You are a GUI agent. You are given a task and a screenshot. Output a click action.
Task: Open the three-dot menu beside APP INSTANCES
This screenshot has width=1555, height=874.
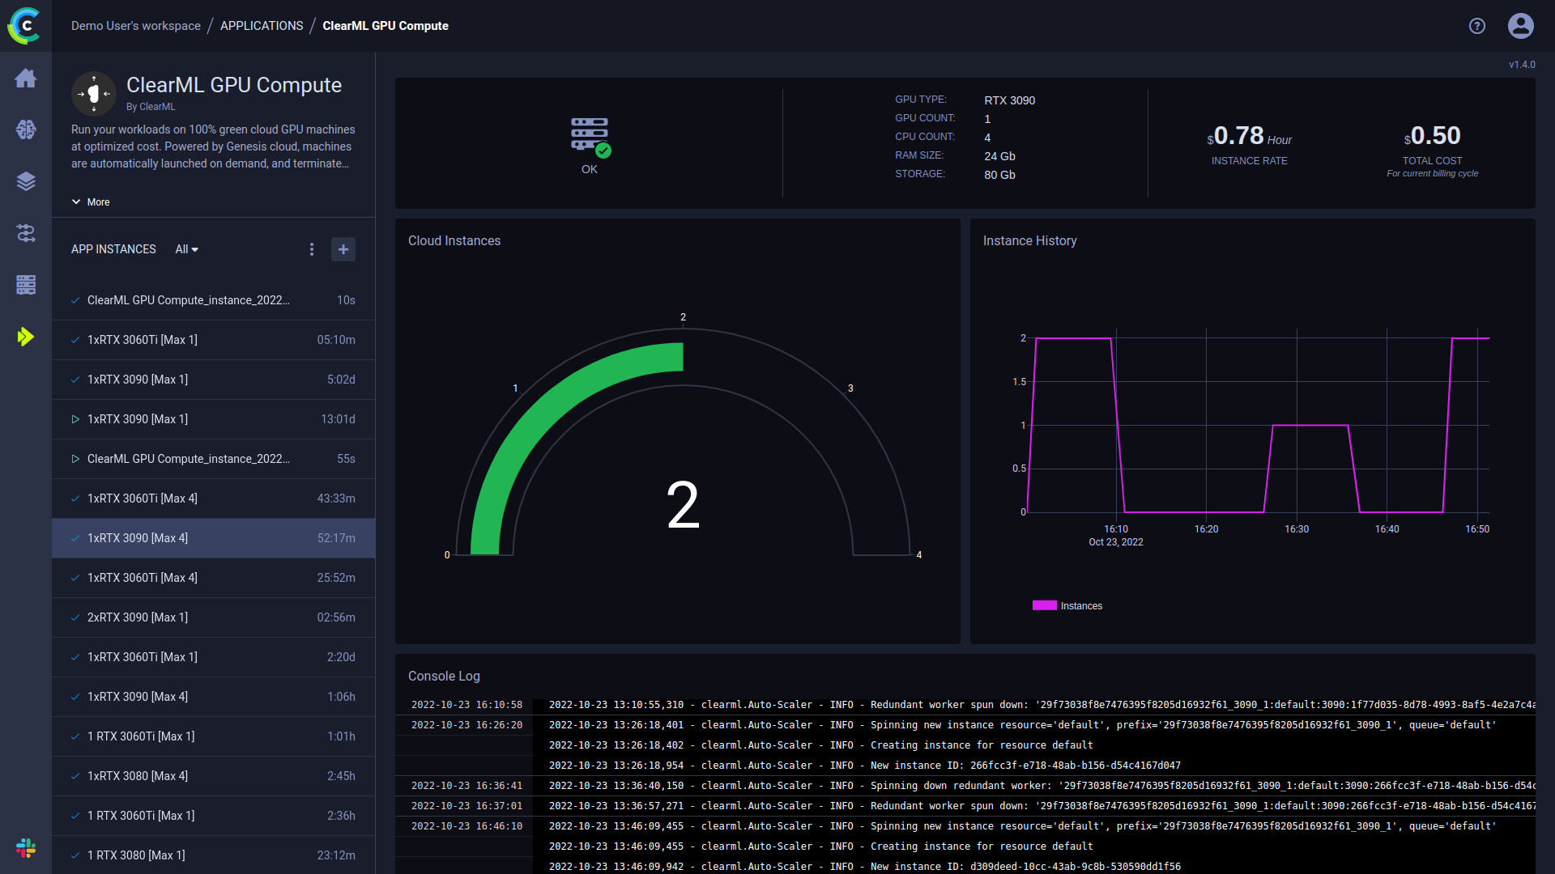(x=312, y=249)
